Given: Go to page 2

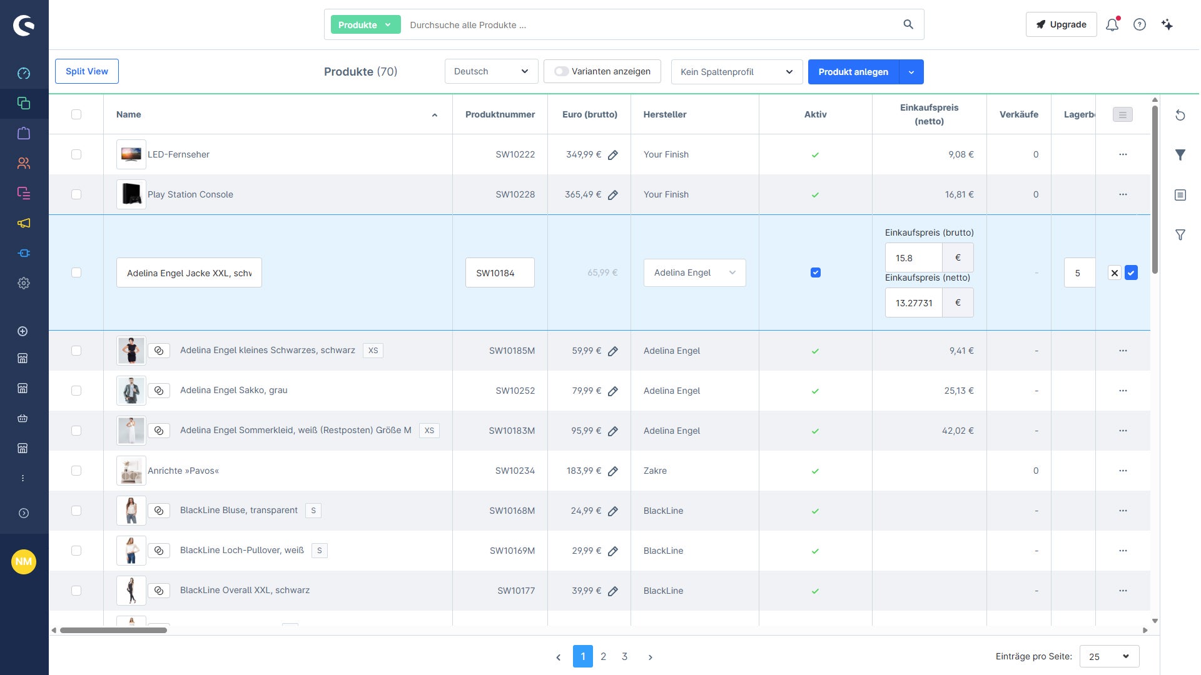Looking at the screenshot, I should click(604, 656).
